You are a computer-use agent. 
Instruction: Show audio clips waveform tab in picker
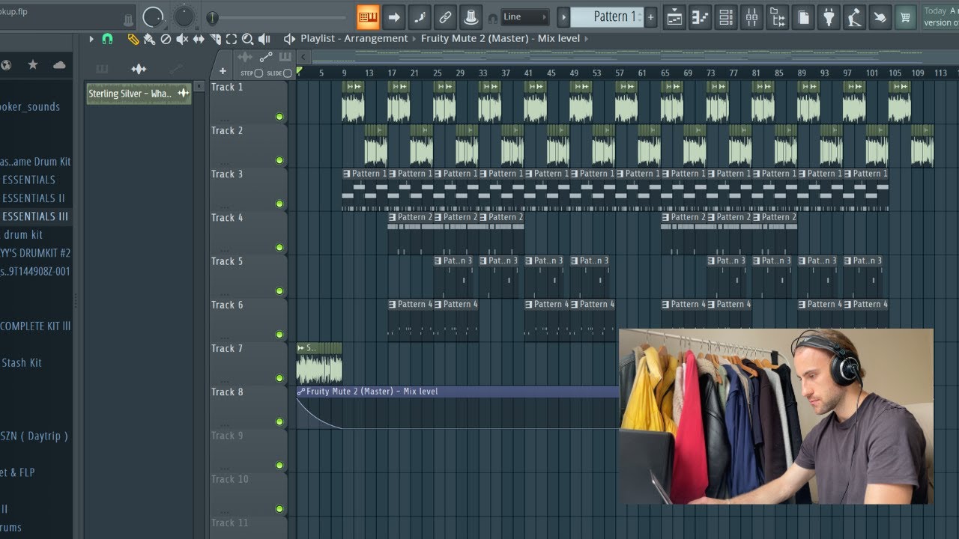click(139, 69)
